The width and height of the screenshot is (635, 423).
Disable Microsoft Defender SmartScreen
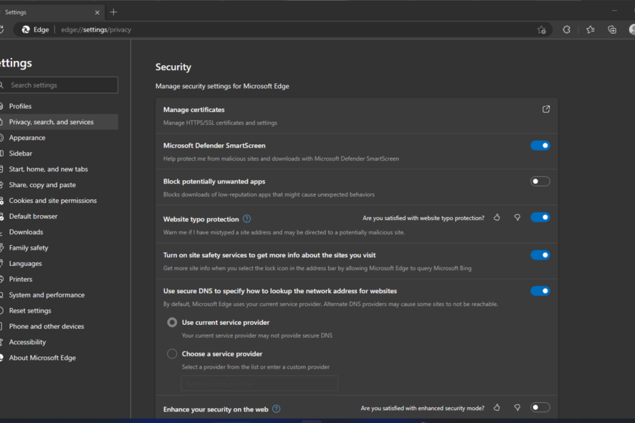point(540,145)
